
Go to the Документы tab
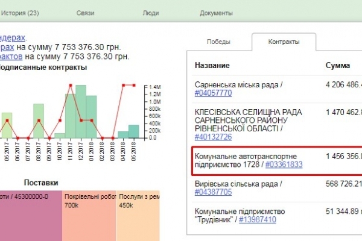[216, 13]
